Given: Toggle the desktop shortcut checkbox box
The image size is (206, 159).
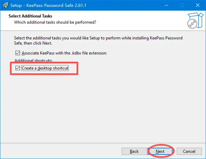Looking at the screenshot, I should tap(18, 68).
